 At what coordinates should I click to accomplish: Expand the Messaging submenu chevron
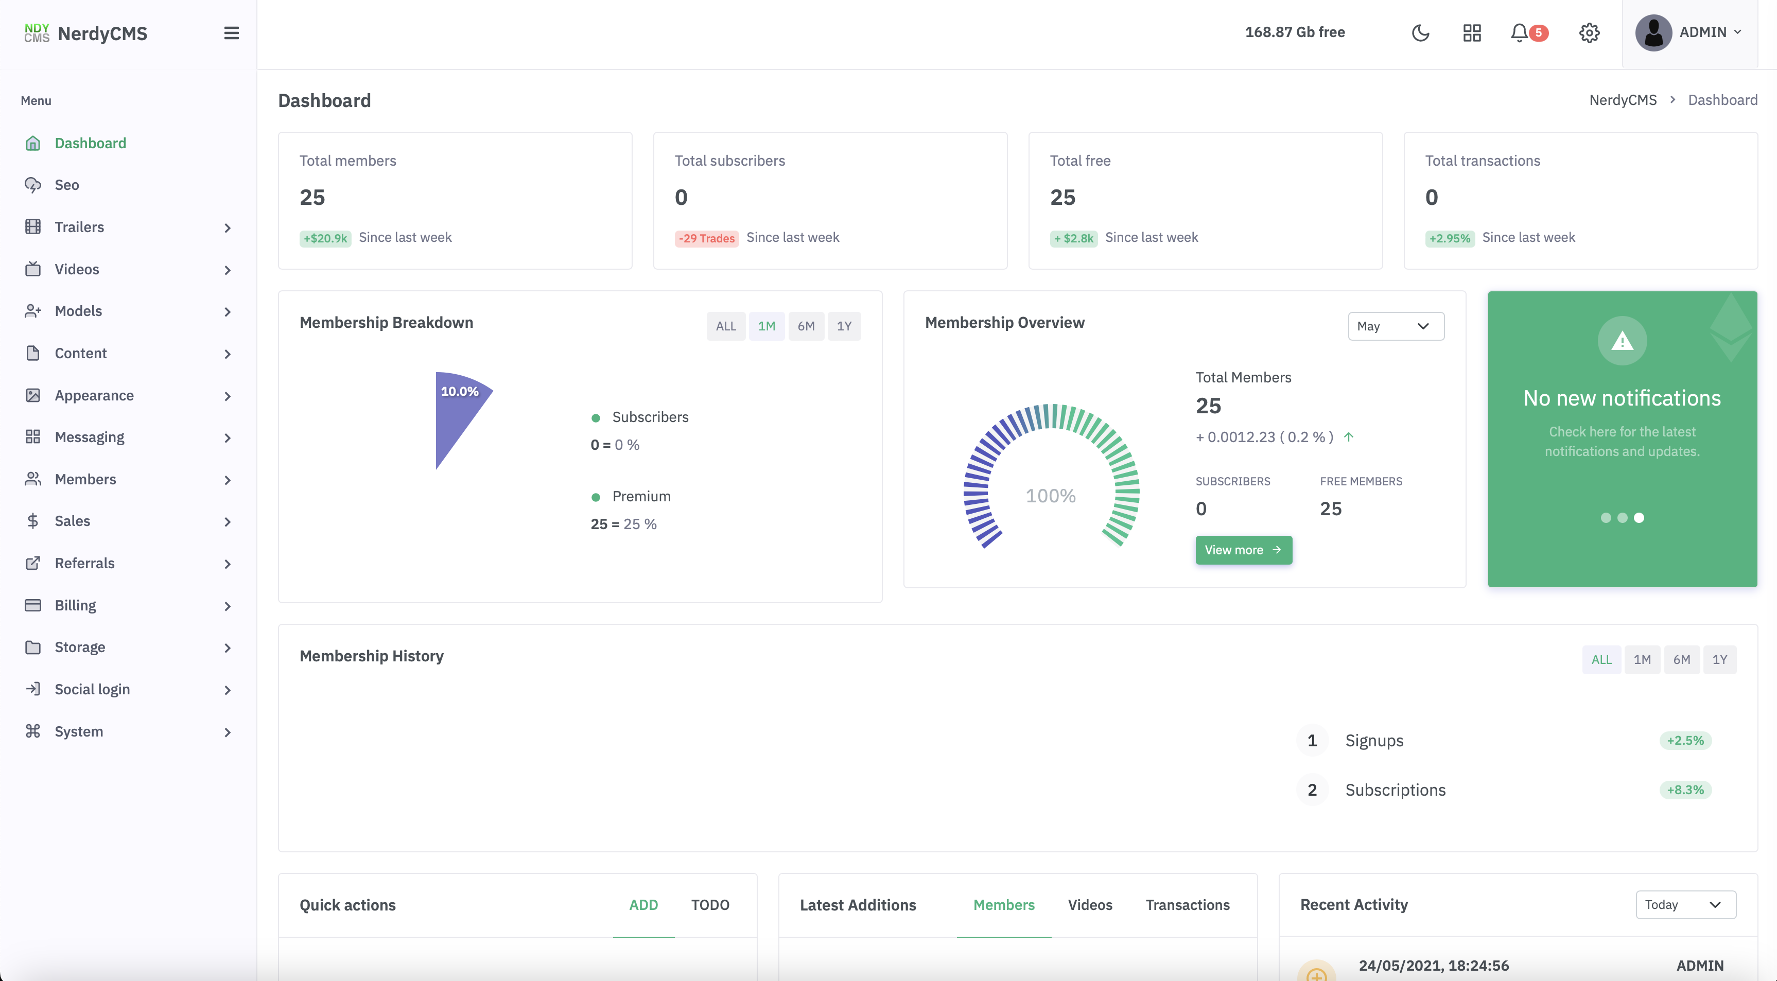[x=228, y=438]
